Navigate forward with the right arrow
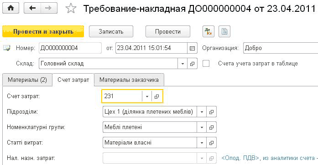 [x=49, y=8]
